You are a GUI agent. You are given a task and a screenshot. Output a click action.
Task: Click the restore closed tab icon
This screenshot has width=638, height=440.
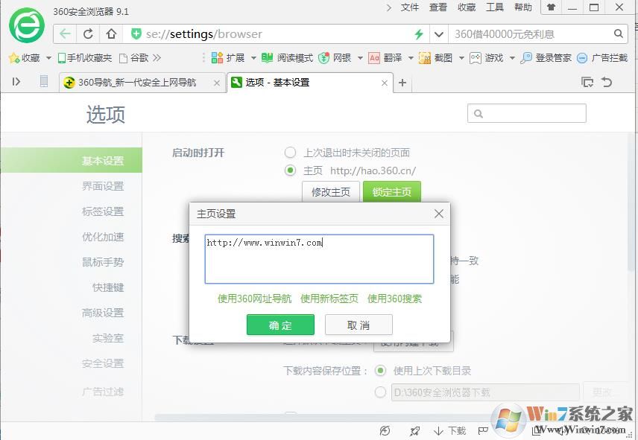[607, 83]
